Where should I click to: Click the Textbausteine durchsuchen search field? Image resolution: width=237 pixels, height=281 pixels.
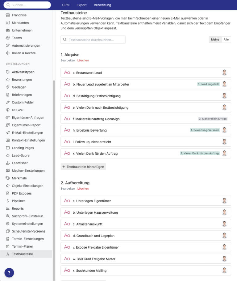(93, 40)
